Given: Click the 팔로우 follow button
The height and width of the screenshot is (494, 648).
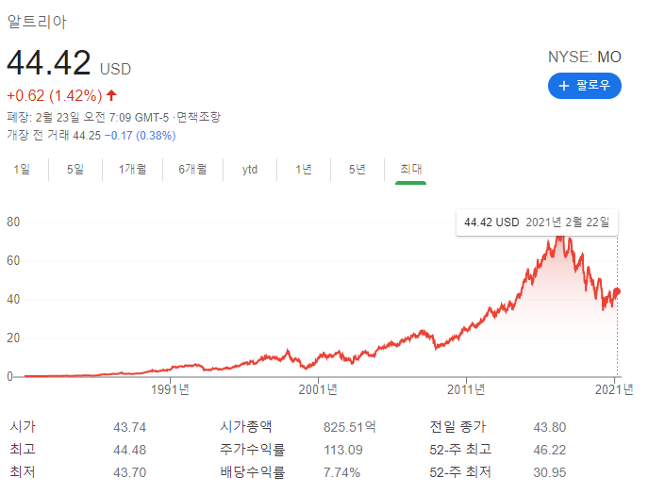Looking at the screenshot, I should 585,86.
